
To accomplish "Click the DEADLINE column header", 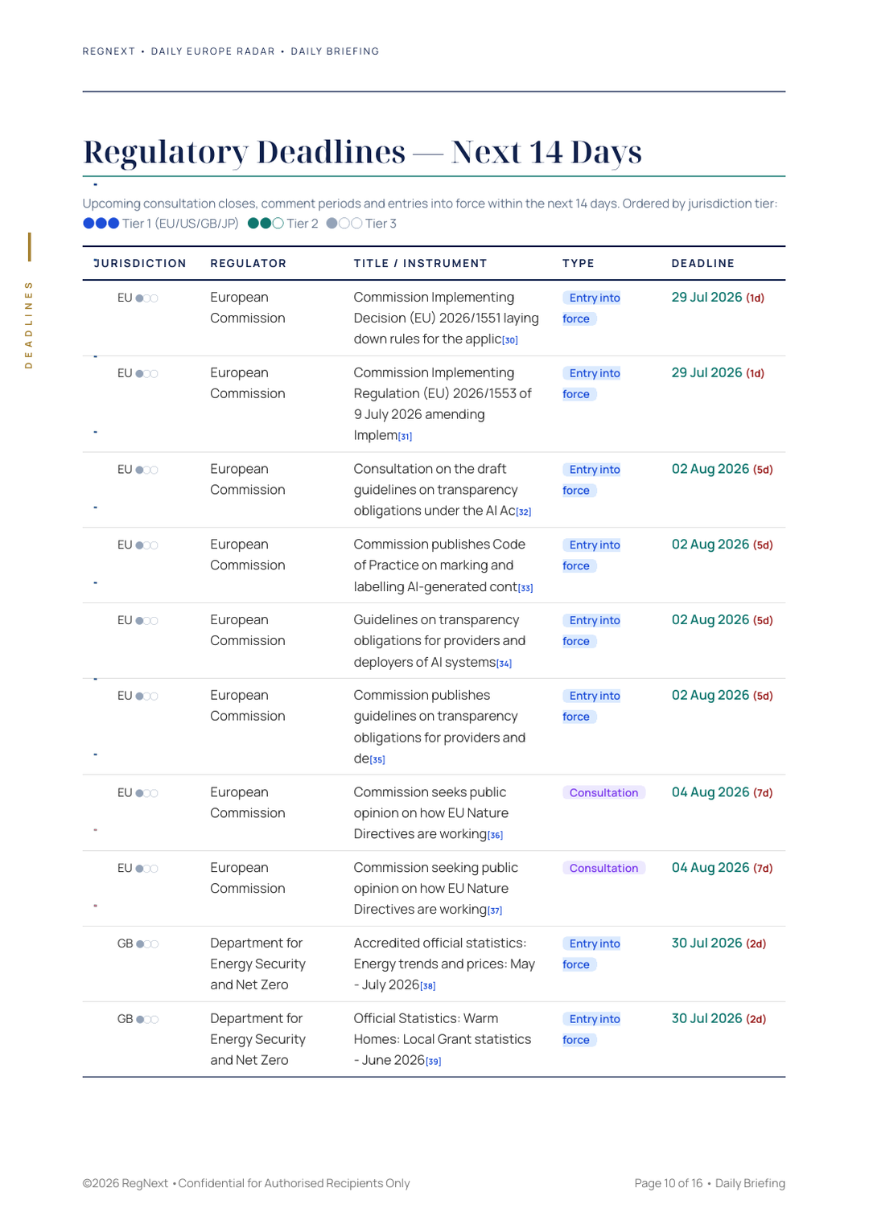I will tap(703, 264).
